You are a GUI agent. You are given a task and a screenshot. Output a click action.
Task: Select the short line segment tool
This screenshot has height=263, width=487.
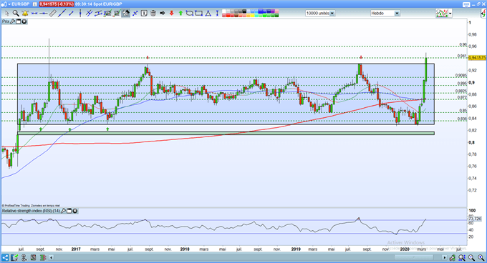[71, 14]
